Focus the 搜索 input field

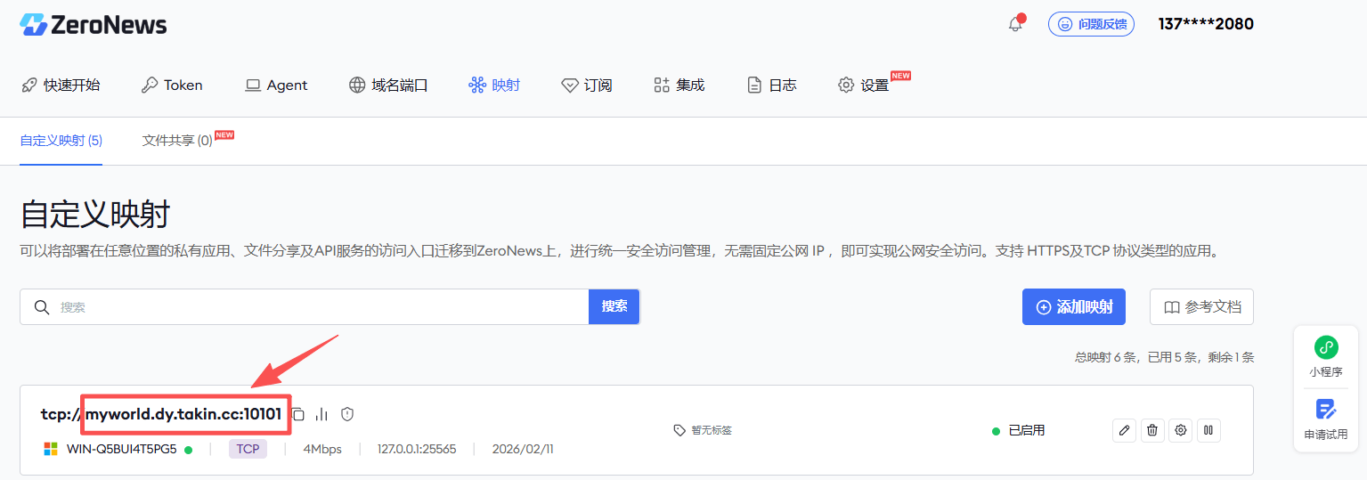tap(304, 306)
